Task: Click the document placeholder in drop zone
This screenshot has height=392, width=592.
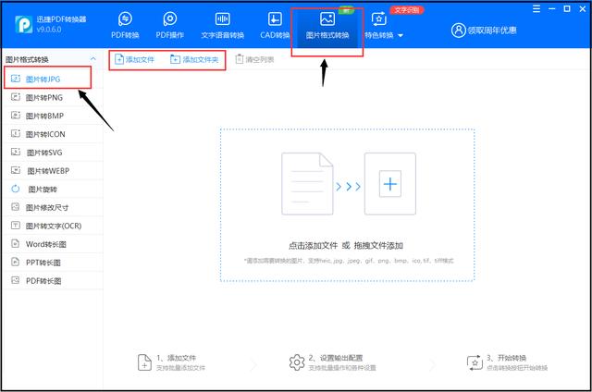Action: click(307, 184)
